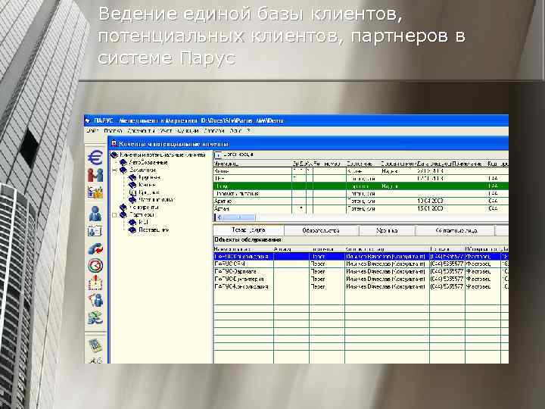545x409 pixels.
Task: Click the calculator icon in sidebar
Action: [95, 345]
